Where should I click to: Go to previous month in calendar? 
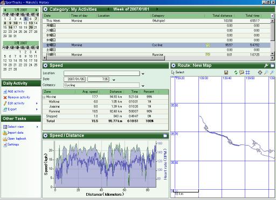point(5,10)
